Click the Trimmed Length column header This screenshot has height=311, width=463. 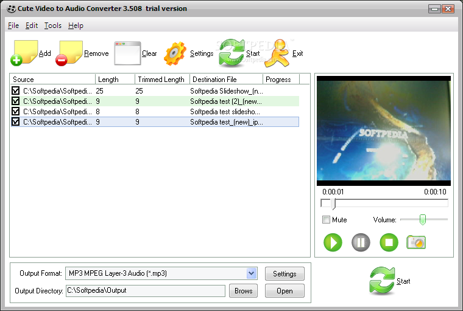(x=162, y=80)
